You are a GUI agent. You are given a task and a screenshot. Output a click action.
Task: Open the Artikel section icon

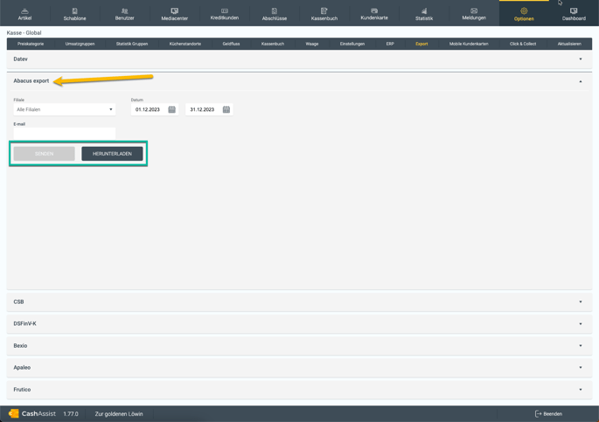(24, 10)
